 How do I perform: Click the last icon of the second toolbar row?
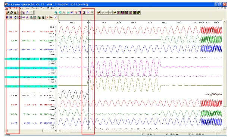click(55, 17)
